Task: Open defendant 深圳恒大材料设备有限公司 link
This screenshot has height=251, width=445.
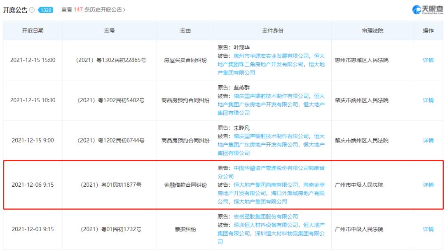Action: (266, 225)
